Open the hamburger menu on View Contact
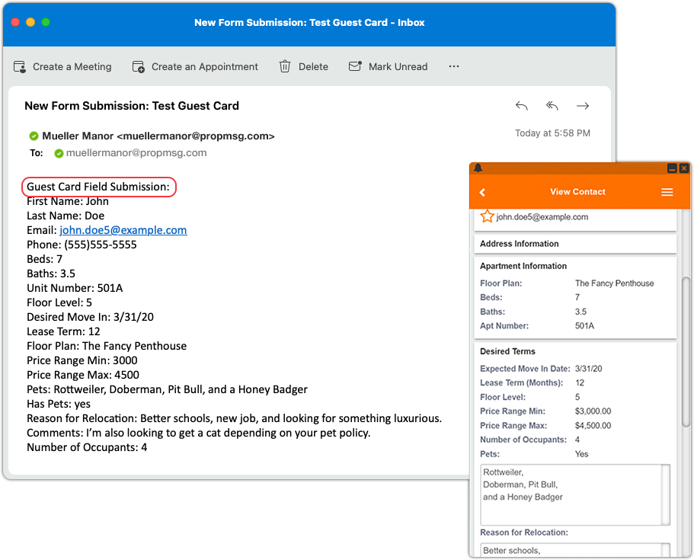 [667, 193]
